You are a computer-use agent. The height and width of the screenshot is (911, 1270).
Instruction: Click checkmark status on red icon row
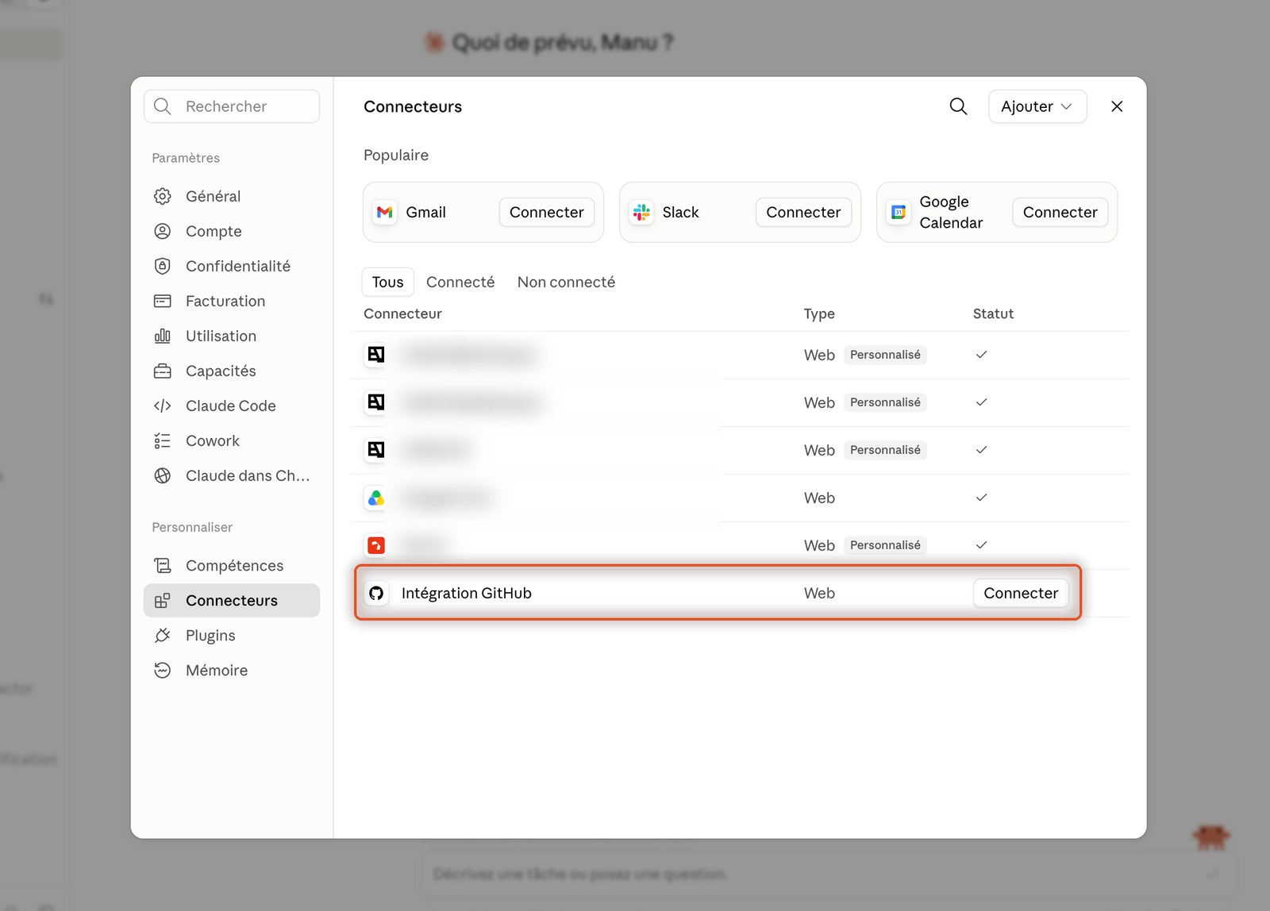click(981, 545)
